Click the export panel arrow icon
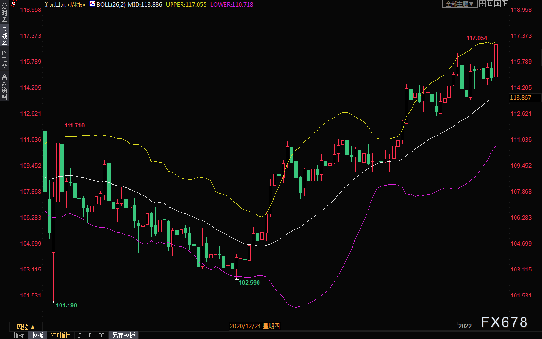This screenshot has height=339, width=542. 505,4
